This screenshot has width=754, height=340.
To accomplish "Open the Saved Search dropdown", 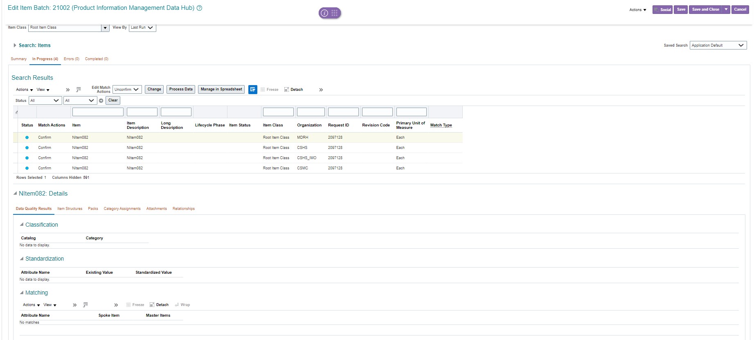I will click(718, 45).
